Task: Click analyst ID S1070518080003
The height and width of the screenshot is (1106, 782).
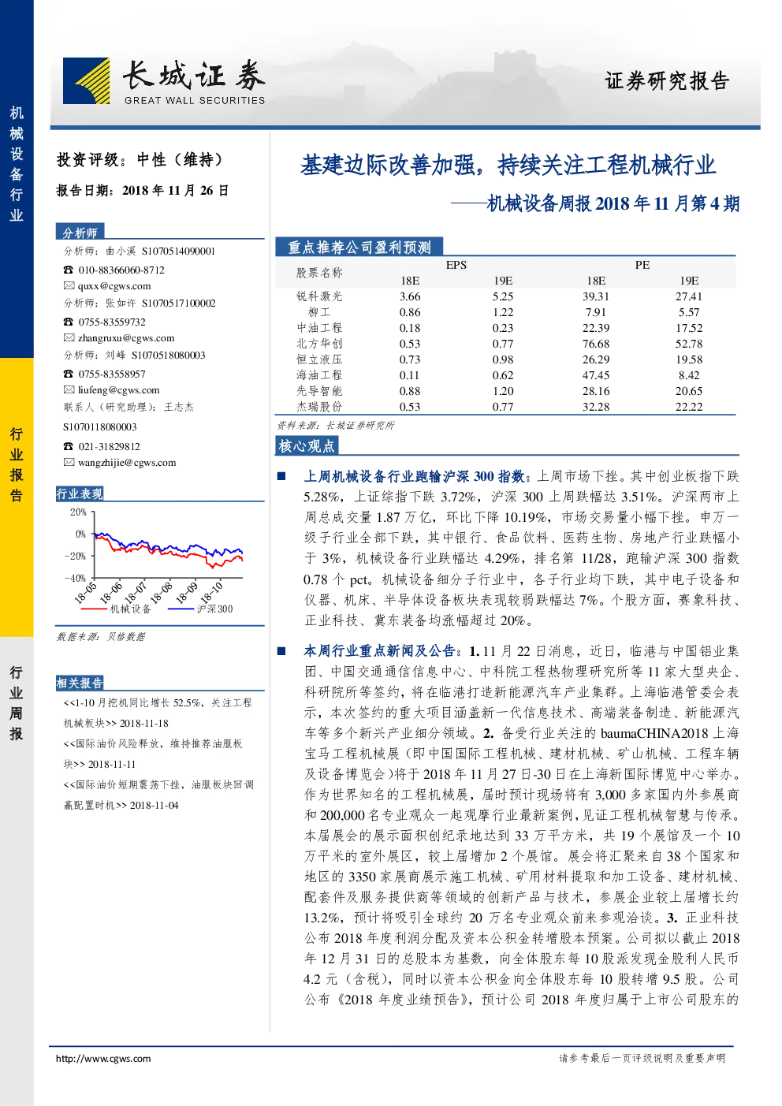Action: coord(168,355)
